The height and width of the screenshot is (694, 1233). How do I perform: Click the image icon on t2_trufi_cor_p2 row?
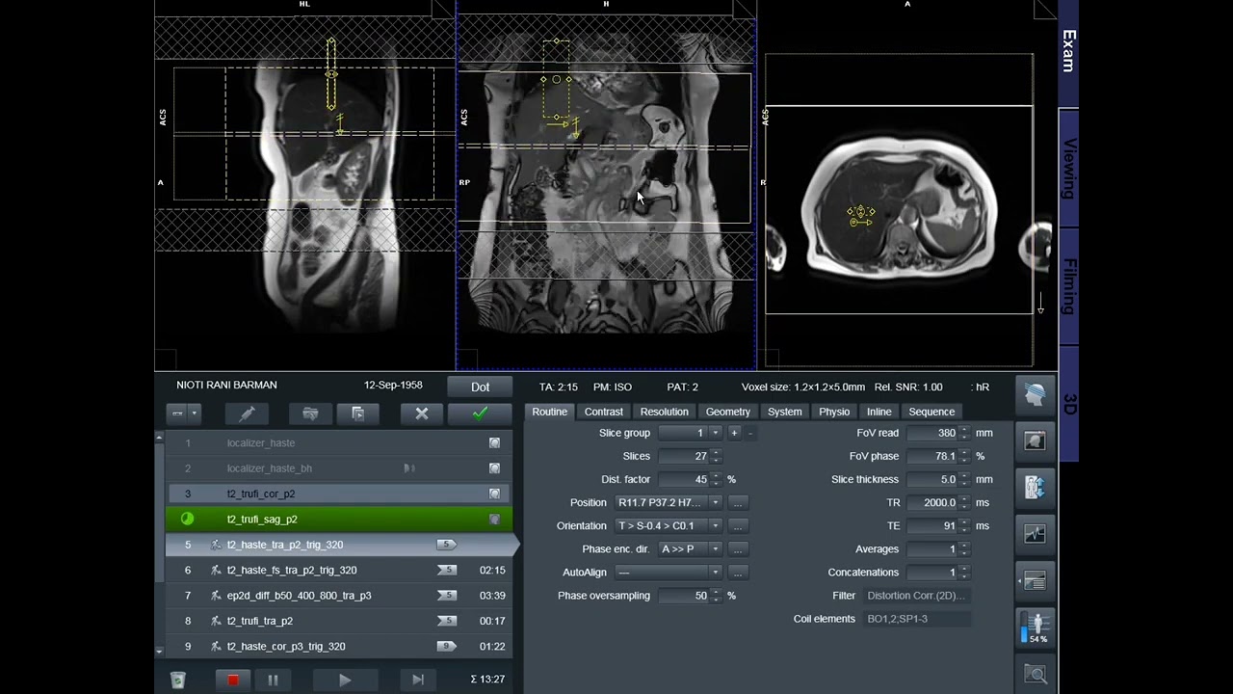pos(494,494)
